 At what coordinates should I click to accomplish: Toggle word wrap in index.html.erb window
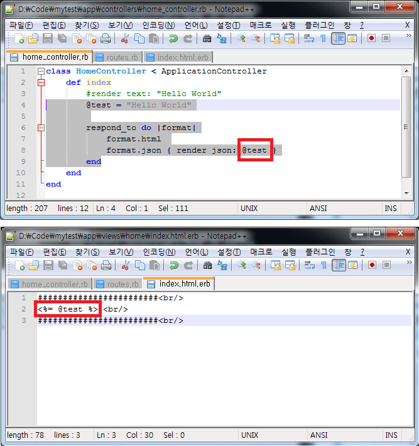pos(309,265)
